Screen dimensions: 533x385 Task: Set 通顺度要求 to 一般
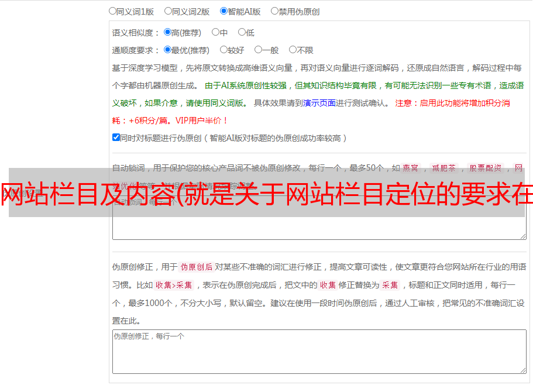pyautogui.click(x=258, y=50)
